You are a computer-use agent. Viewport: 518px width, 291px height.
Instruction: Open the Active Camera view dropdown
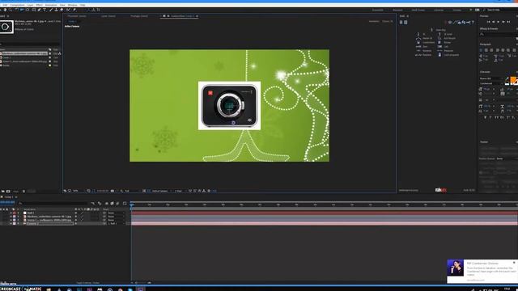(161, 191)
